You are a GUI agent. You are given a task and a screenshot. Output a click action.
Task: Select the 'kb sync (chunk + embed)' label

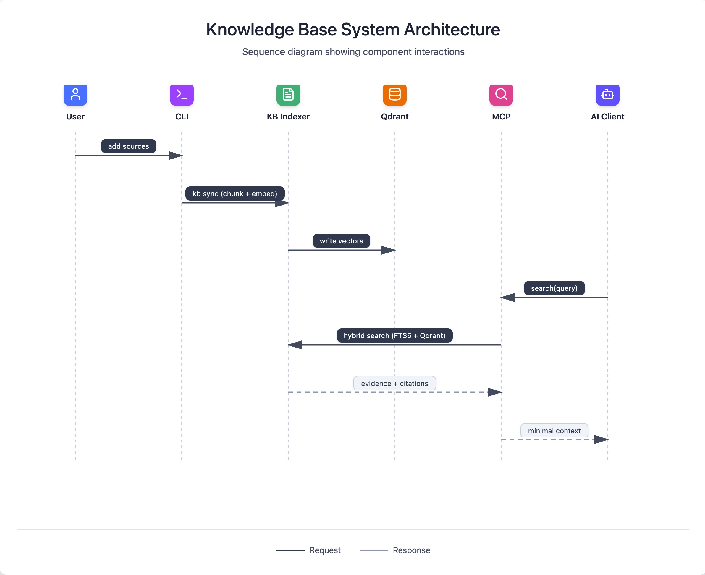pos(235,193)
